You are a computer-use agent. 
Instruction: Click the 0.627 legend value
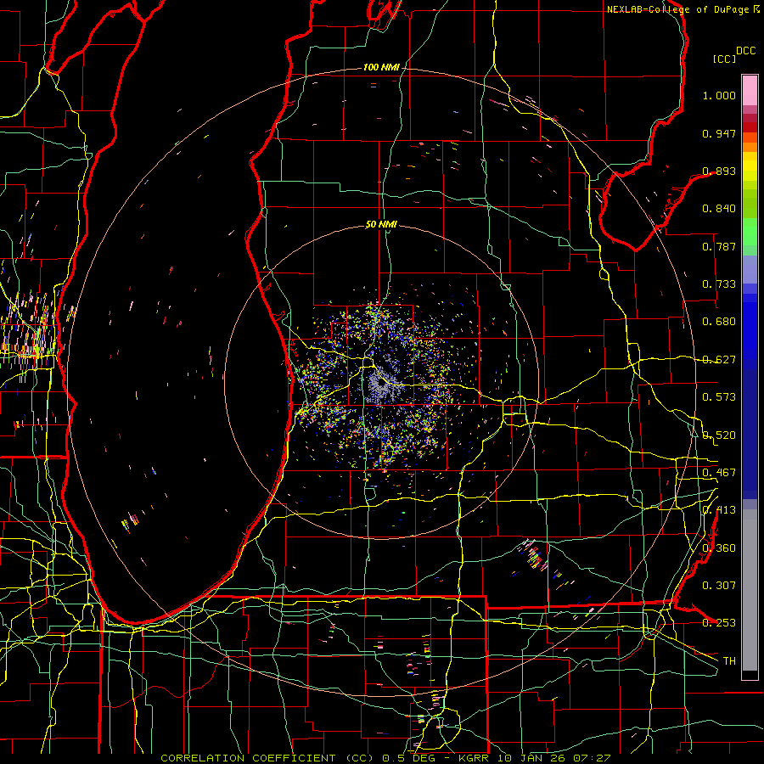tap(719, 360)
